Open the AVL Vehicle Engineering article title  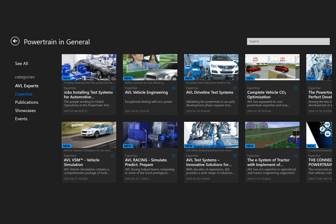(x=146, y=92)
